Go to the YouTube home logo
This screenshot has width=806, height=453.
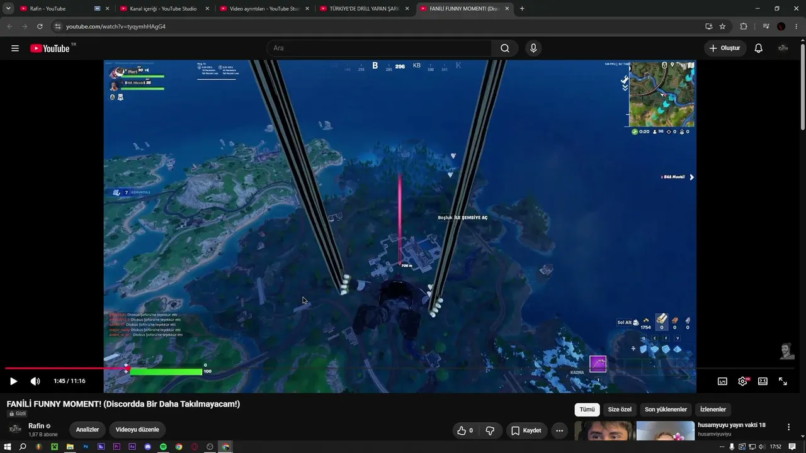click(50, 48)
